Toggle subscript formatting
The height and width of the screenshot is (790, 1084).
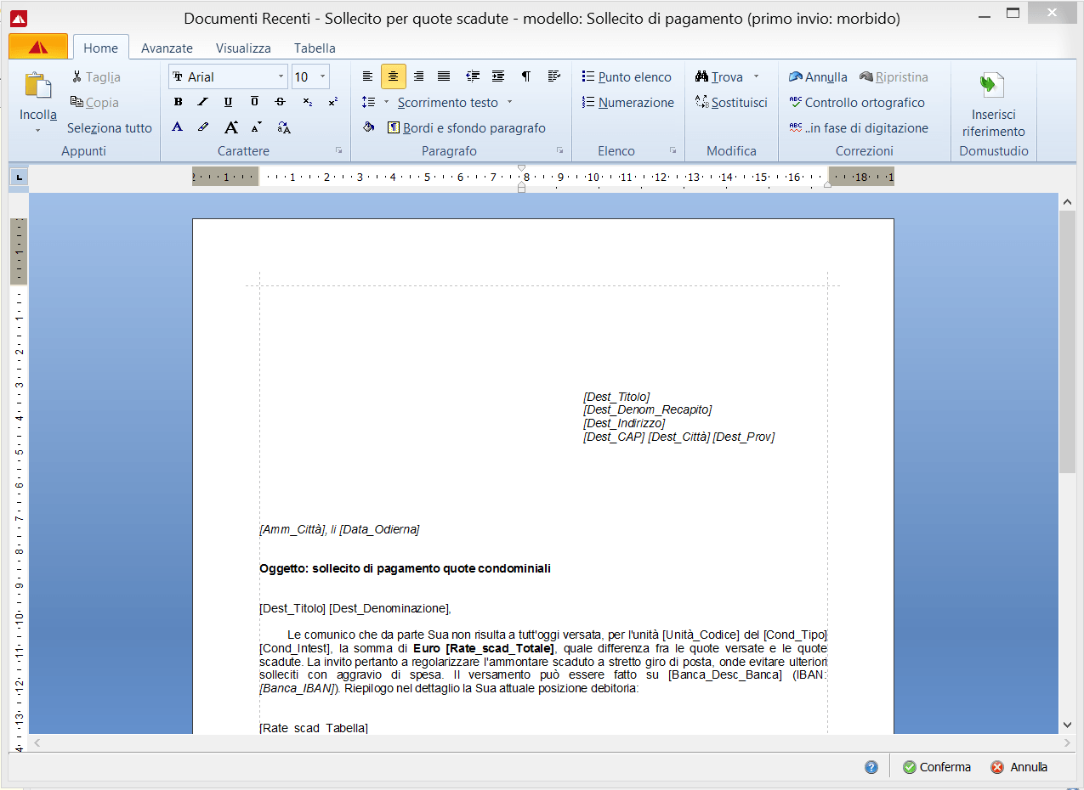(x=307, y=102)
